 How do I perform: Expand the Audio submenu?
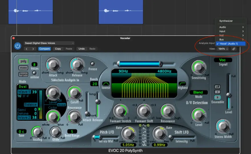pyautogui.click(x=230, y=27)
